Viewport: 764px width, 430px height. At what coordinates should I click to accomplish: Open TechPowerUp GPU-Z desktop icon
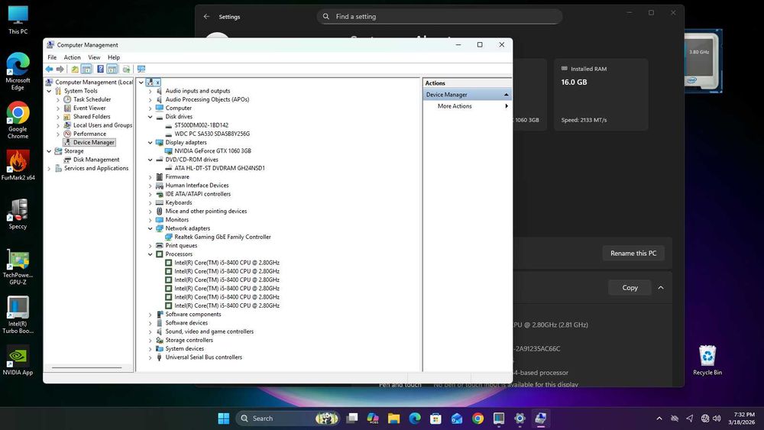(x=18, y=267)
